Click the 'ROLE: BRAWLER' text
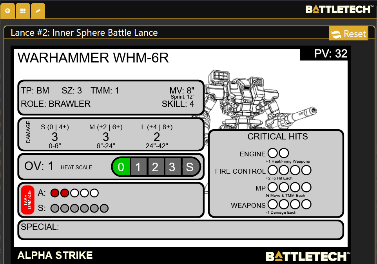The image size is (377, 264). coord(56,104)
